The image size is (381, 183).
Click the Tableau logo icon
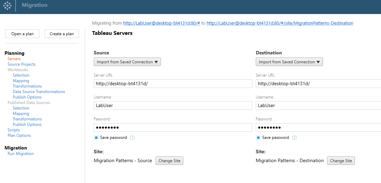pos(8,5)
